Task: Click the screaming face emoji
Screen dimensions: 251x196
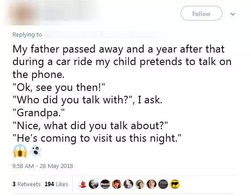Action: [x=20, y=151]
